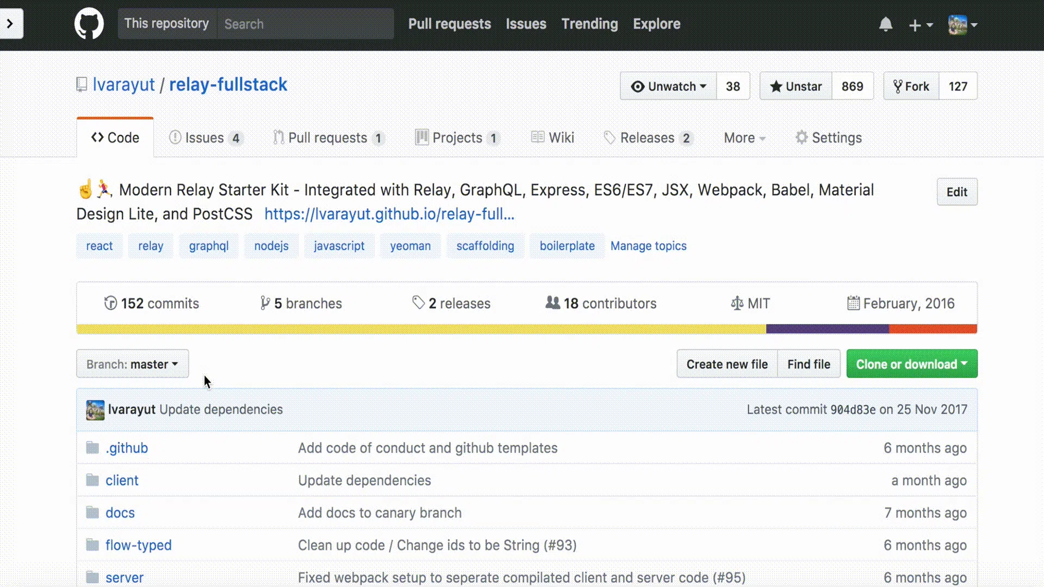
Task: View the 869 stargazers count
Action: coord(853,86)
